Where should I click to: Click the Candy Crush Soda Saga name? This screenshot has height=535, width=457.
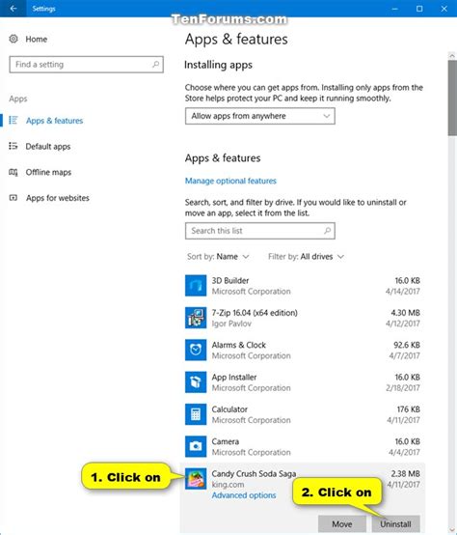[x=254, y=473]
